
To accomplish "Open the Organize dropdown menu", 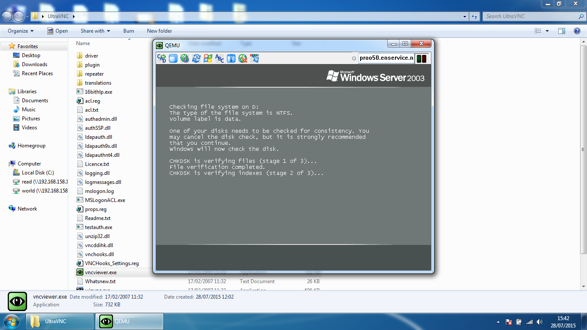I will click(x=21, y=31).
